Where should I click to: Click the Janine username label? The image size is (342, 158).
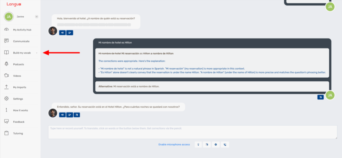click(x=20, y=17)
